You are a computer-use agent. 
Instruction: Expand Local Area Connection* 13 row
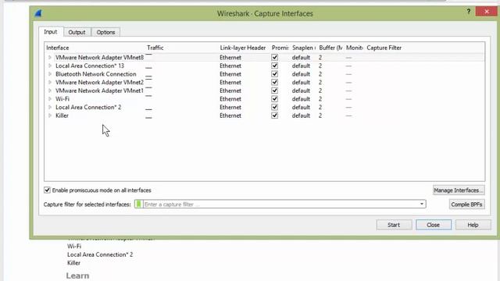coord(50,66)
